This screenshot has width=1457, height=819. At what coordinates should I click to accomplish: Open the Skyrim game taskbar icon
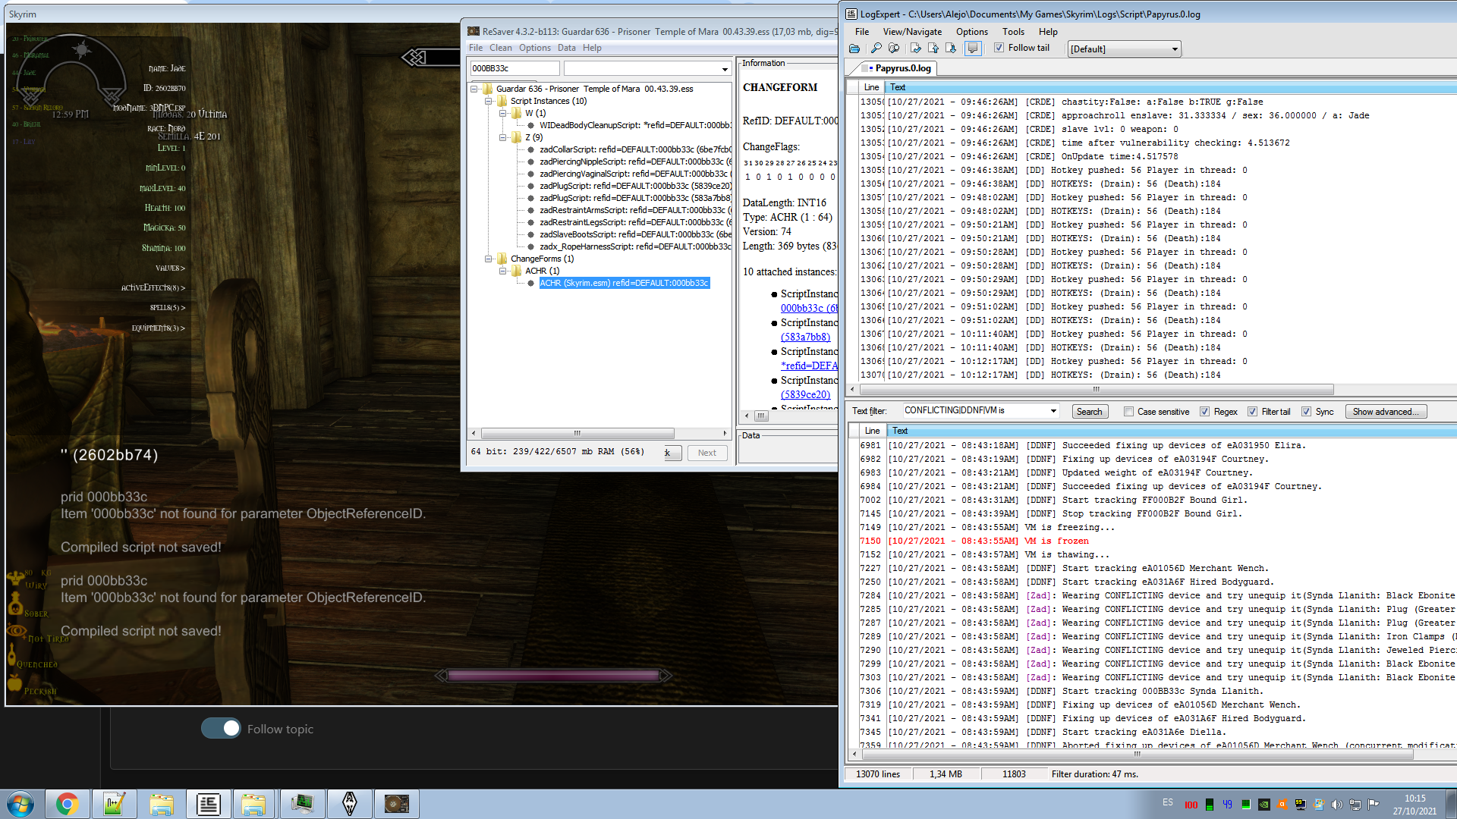pyautogui.click(x=349, y=804)
